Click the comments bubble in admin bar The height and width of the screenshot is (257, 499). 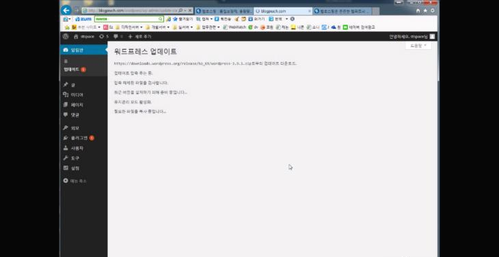click(118, 37)
